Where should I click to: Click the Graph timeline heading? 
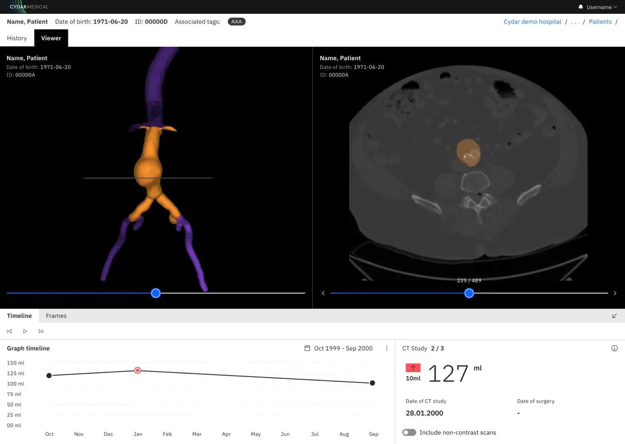click(x=28, y=348)
